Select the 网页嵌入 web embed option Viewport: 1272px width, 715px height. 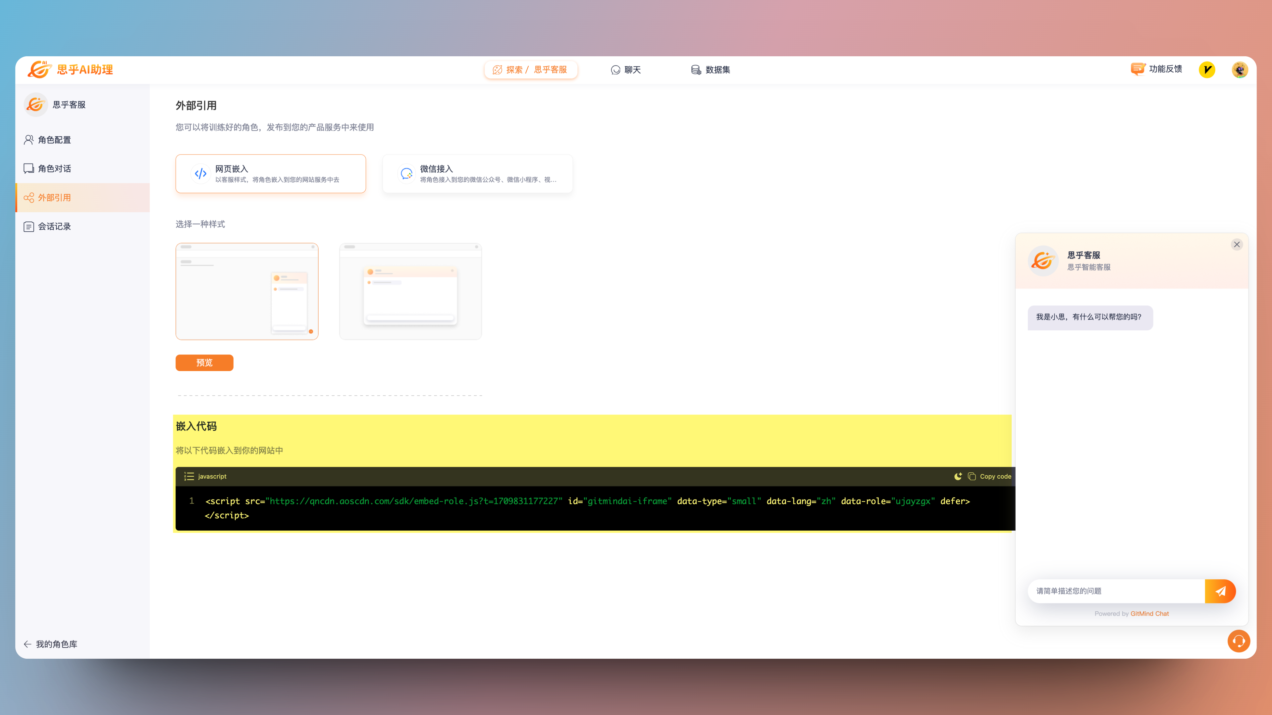(x=271, y=174)
